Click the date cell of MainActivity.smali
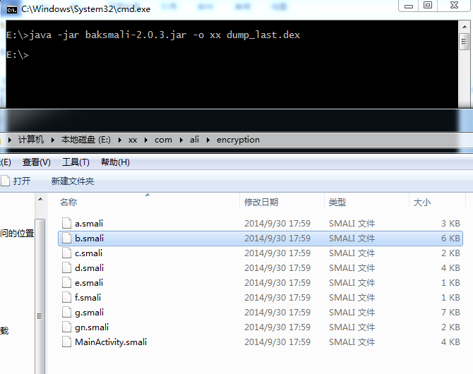Viewport: 473px width, 374px height. pos(277,342)
